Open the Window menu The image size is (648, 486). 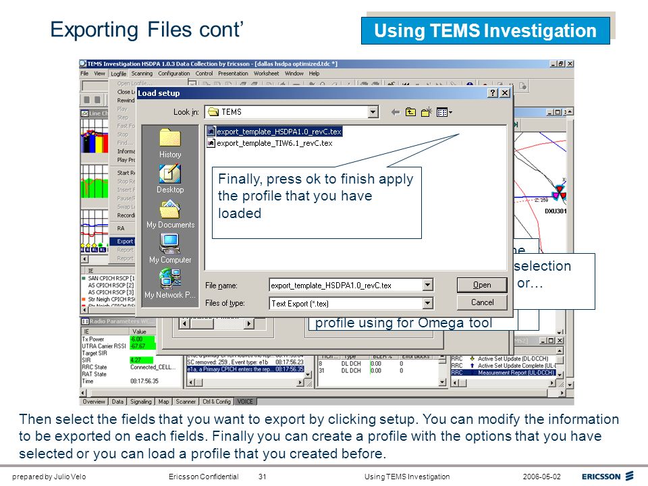pyautogui.click(x=294, y=74)
